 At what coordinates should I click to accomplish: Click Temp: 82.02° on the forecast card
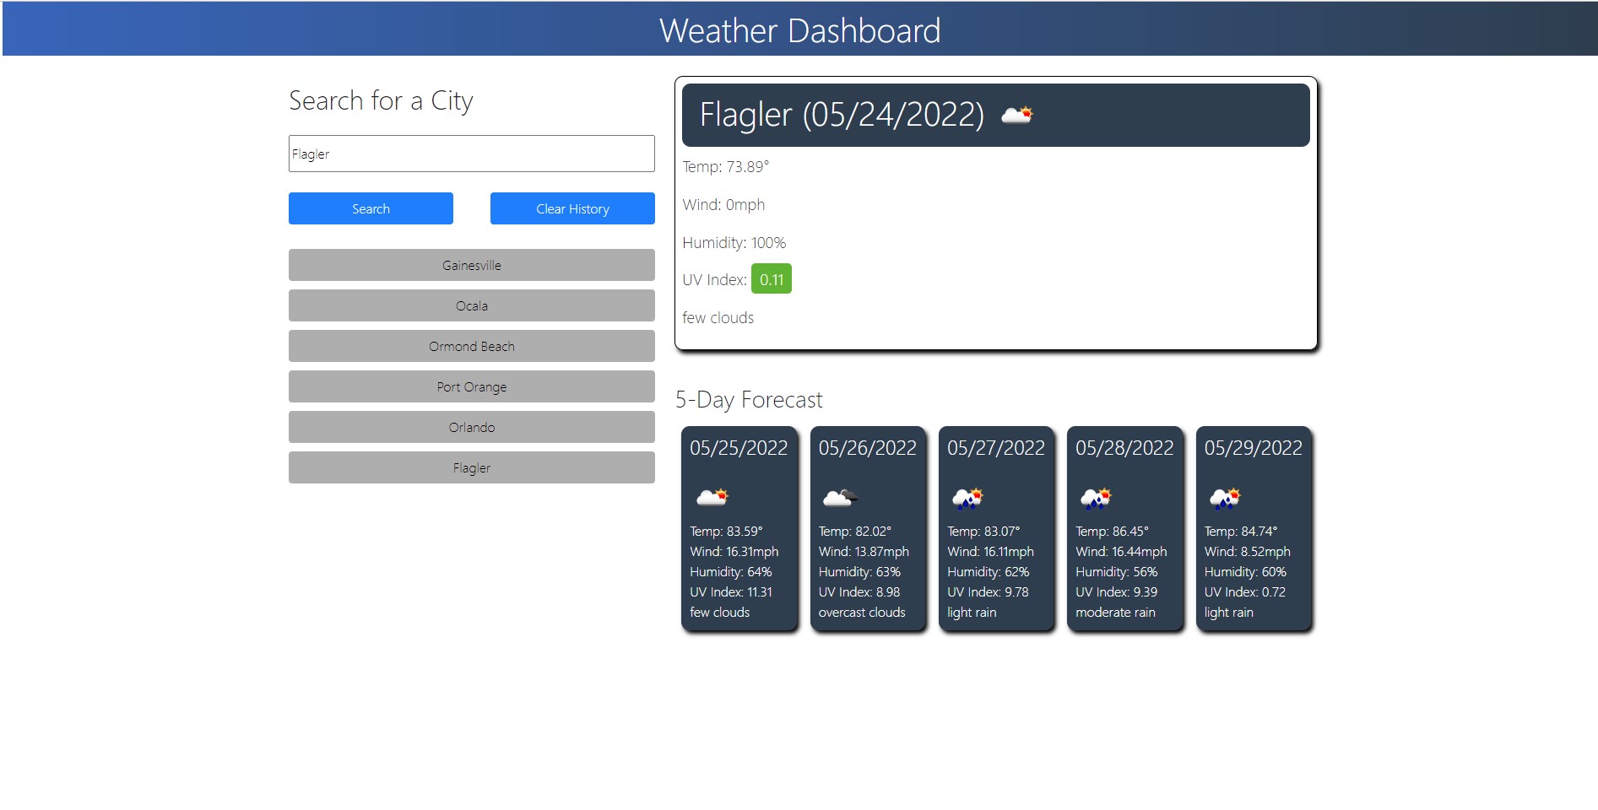coord(855,532)
